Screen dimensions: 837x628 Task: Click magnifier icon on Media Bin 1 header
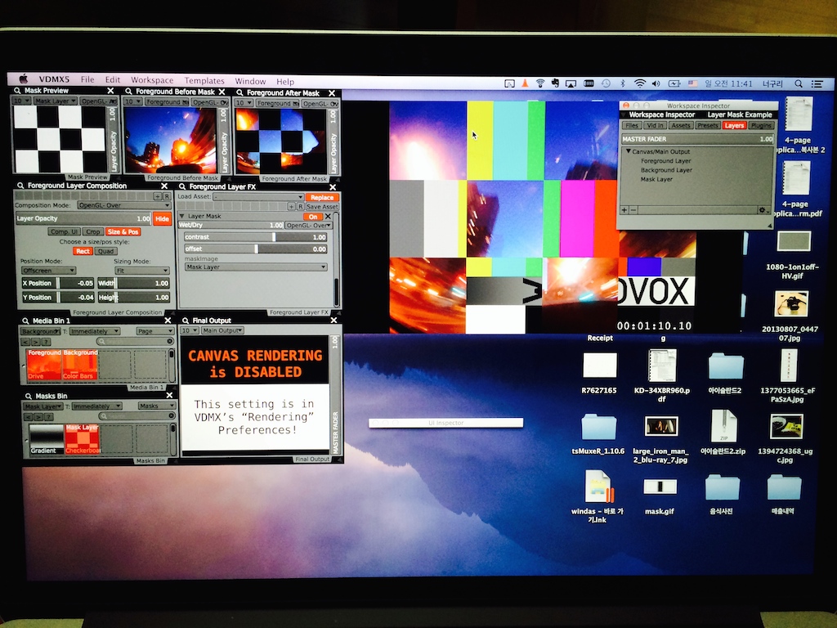25,321
